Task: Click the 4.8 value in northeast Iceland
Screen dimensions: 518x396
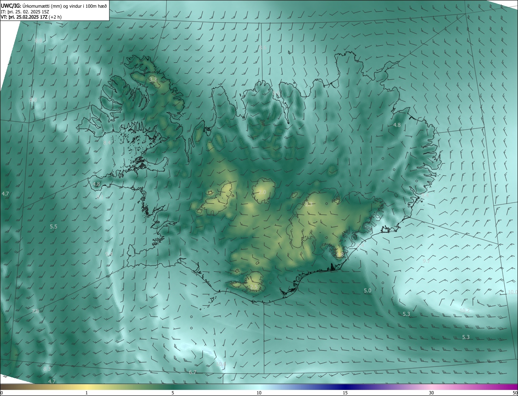Action: (397, 125)
